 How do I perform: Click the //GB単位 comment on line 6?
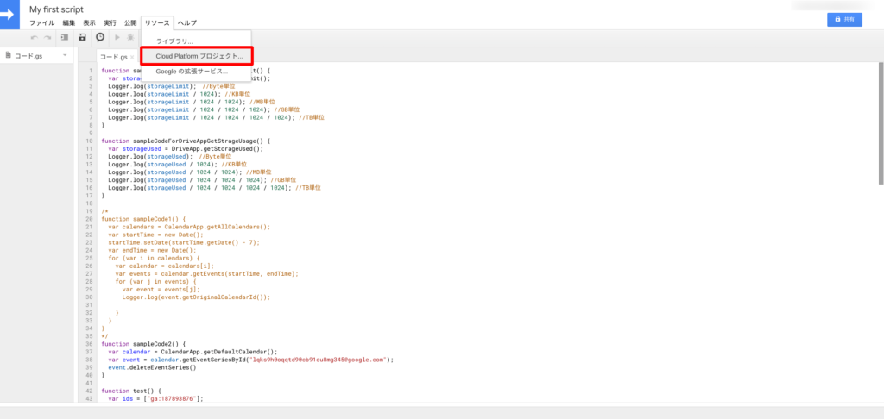tap(287, 109)
